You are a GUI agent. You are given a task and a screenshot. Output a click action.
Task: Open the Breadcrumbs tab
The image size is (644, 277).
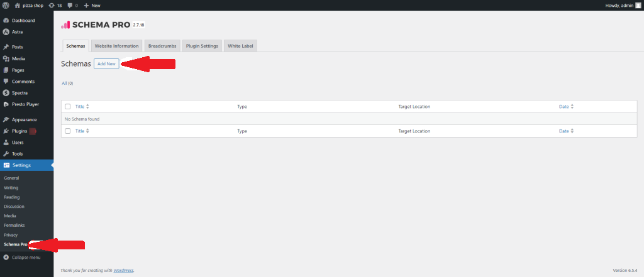162,46
